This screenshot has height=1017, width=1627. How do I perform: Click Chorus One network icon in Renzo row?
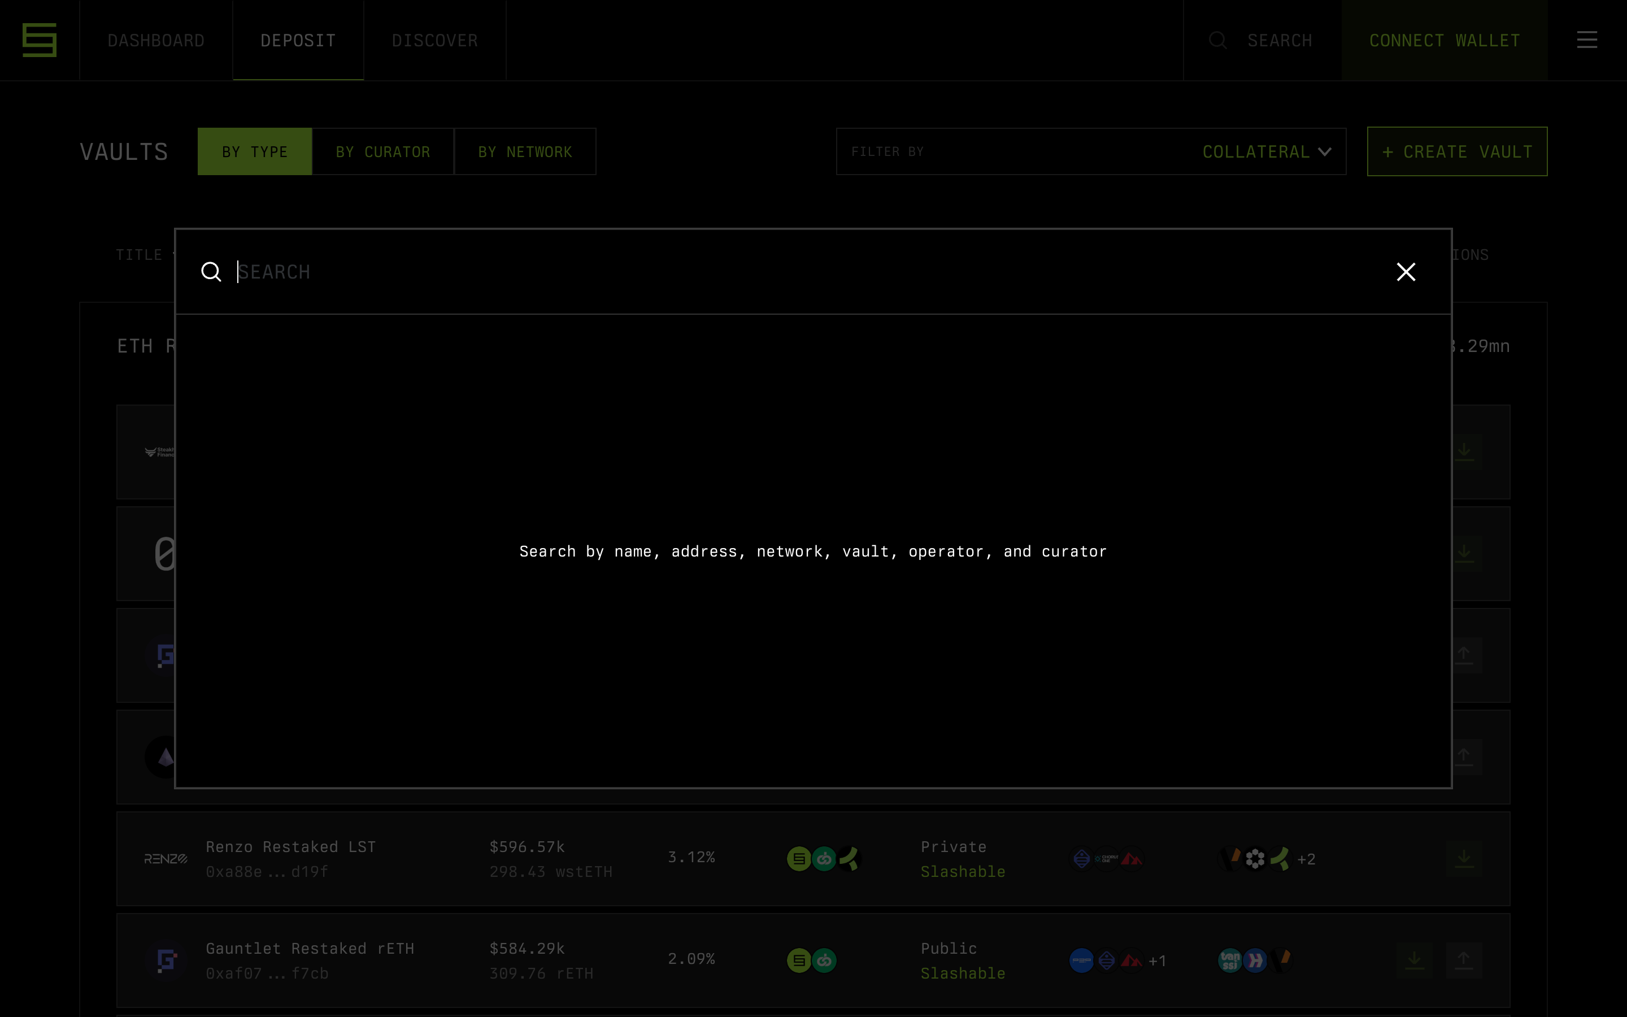click(1107, 859)
